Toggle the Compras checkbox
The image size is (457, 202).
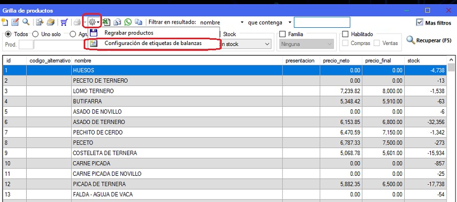point(345,43)
